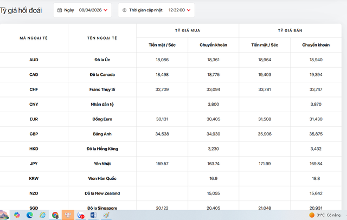Screen dimensions: 347x220
Task: Click the Bảng Anh currency name
Action: [102, 134]
